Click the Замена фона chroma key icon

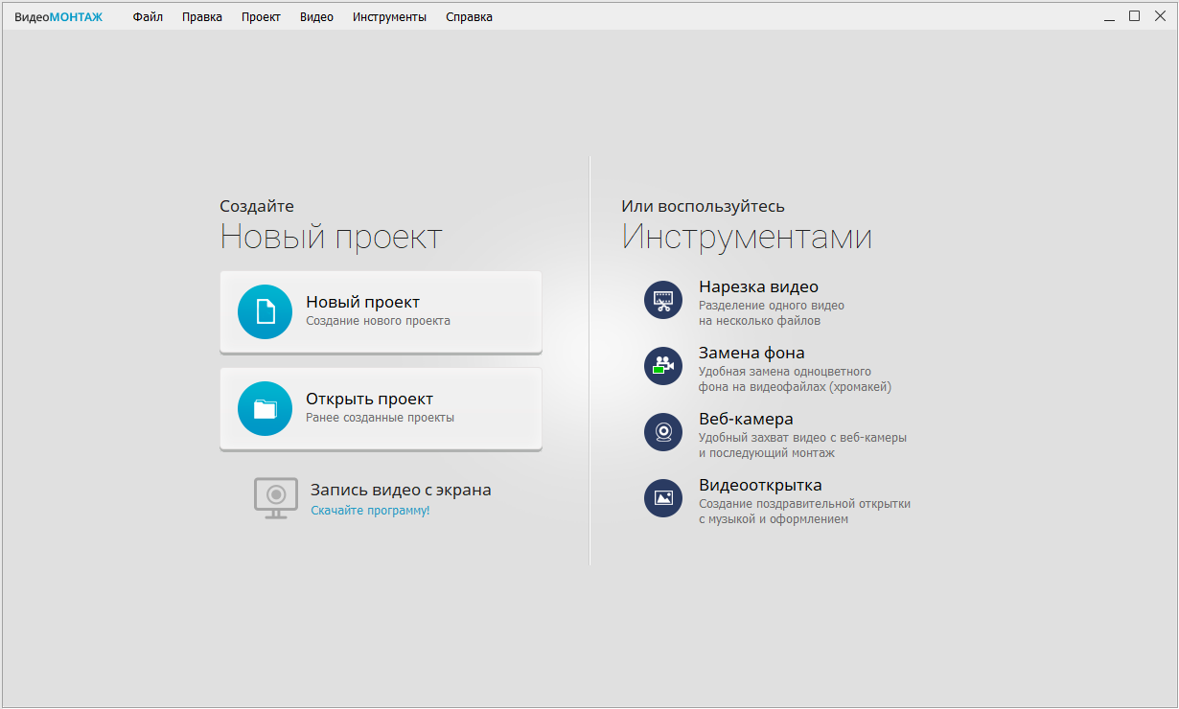pos(663,366)
